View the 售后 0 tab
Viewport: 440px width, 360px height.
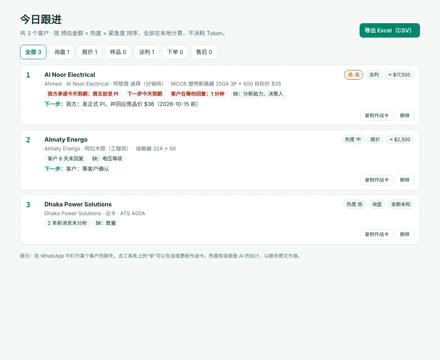(204, 52)
